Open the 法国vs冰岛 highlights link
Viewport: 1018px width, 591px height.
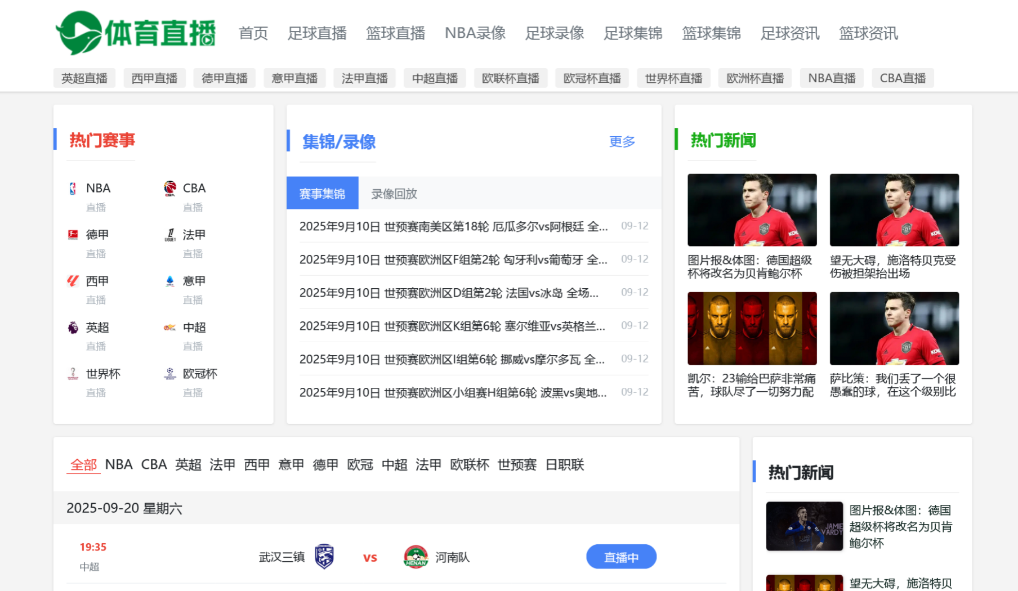[449, 293]
